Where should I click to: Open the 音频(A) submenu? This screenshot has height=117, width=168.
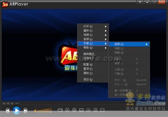(93, 39)
